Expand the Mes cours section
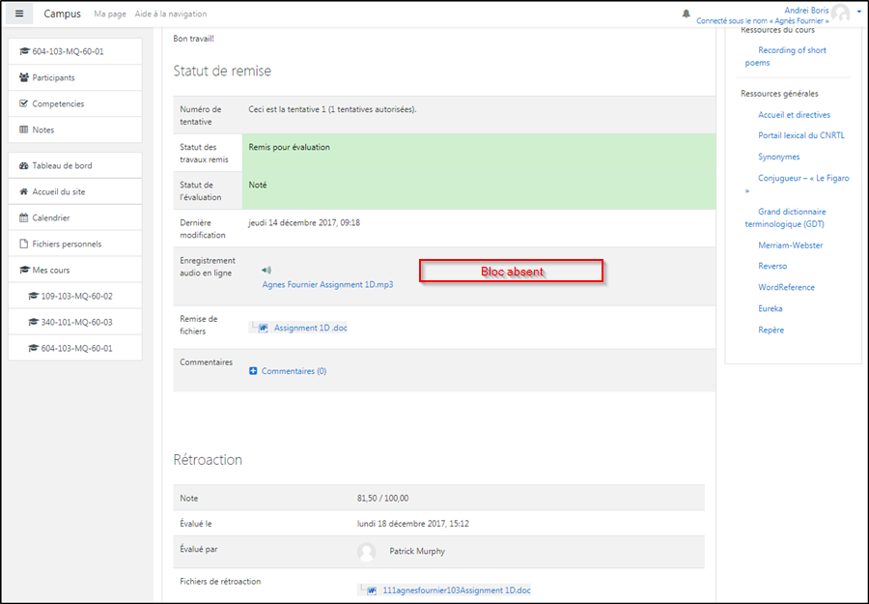This screenshot has width=869, height=604. (50, 270)
